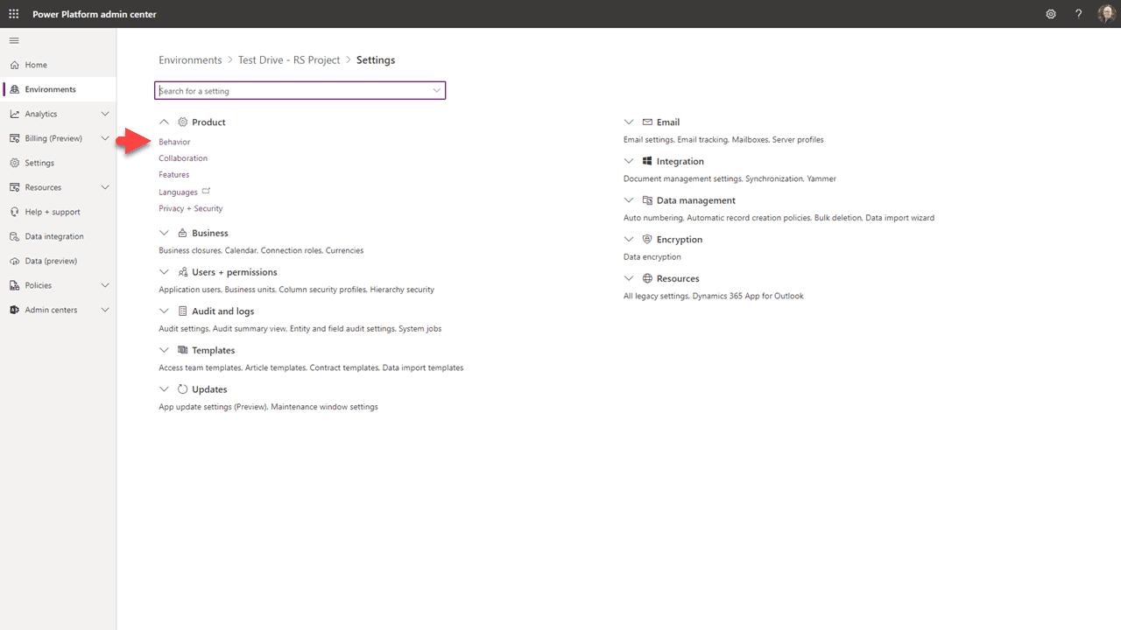Click the Test Drive - RS Project breadcrumb
Viewport: 1121px width, 630px height.
pos(289,59)
